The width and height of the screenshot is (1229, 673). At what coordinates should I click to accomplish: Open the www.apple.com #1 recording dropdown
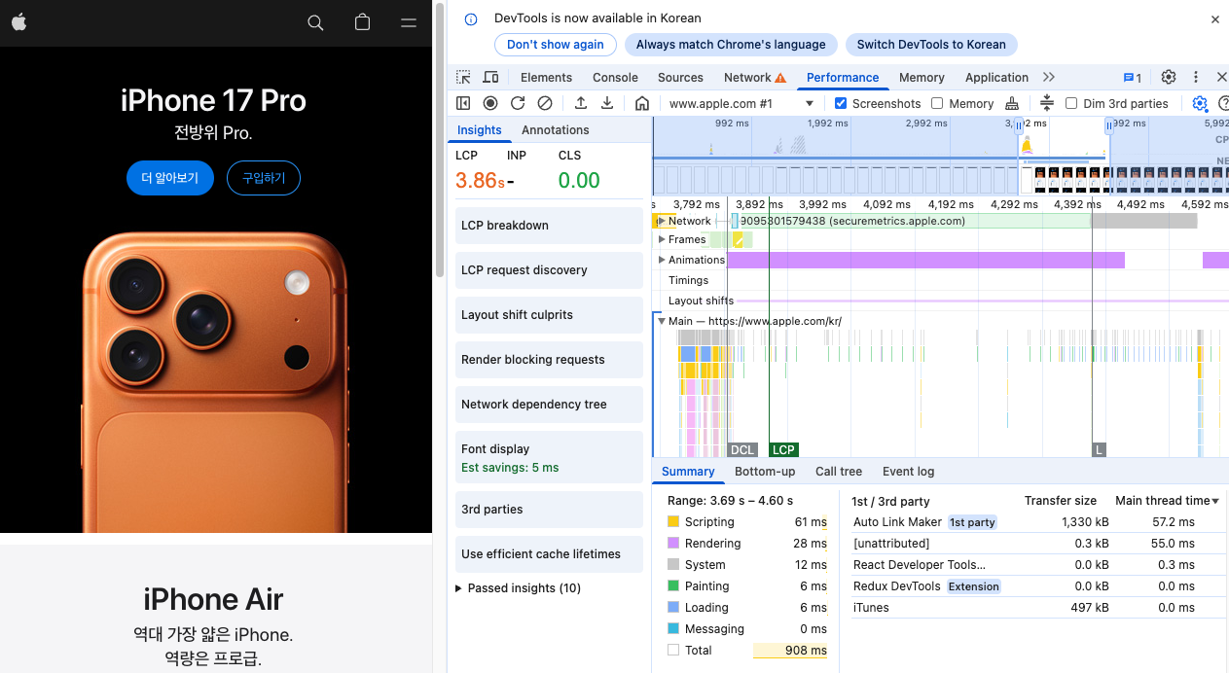tap(740, 103)
